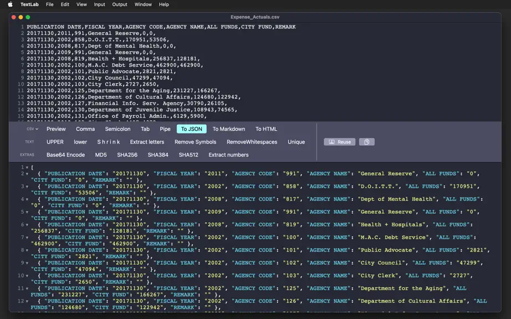This screenshot has height=319, width=511.
Task: Click input line with Office of Payroll Admin.
Action: tap(117, 116)
